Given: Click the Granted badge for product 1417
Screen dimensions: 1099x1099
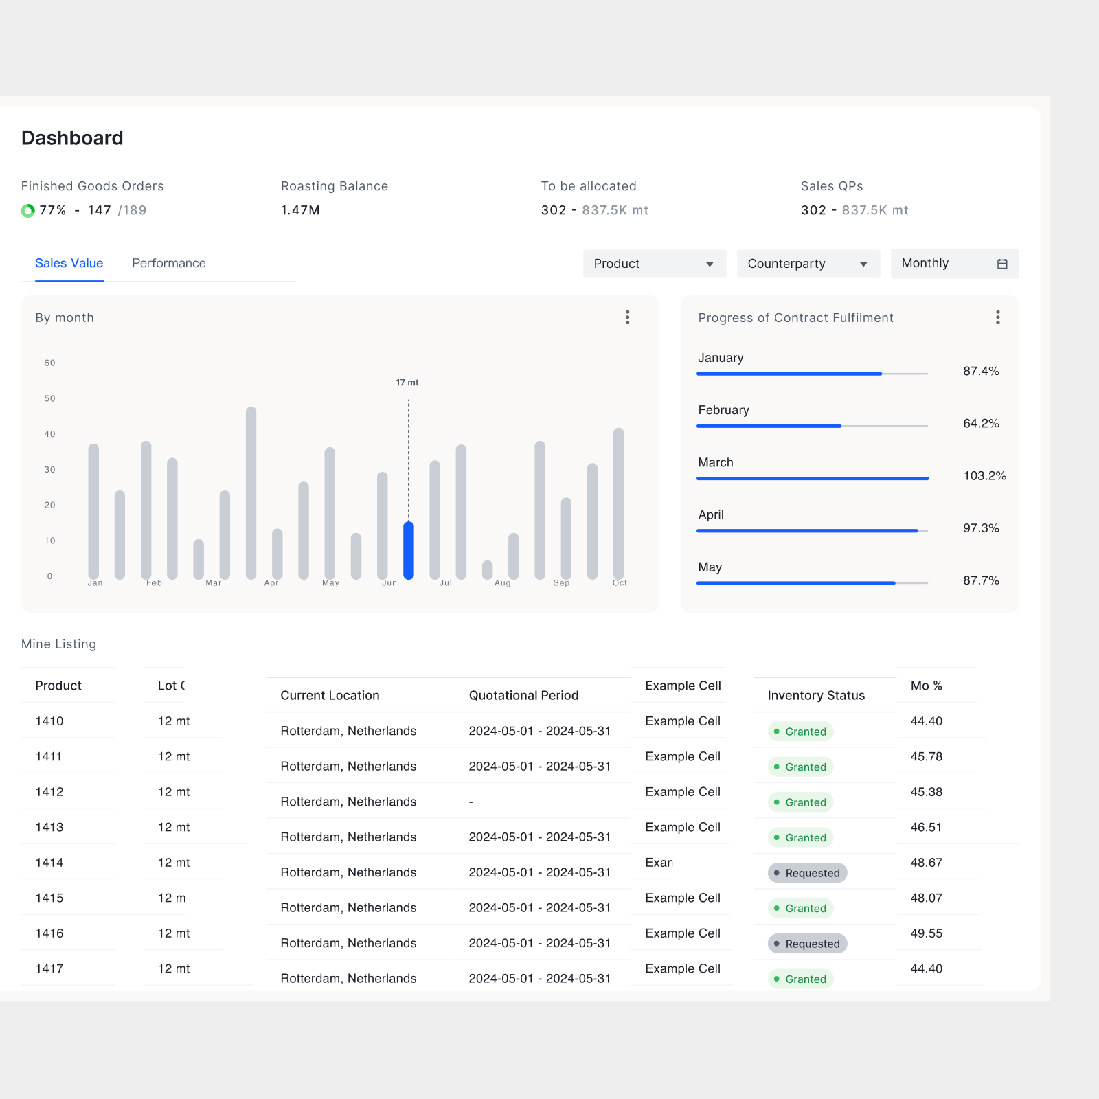Looking at the screenshot, I should [800, 979].
